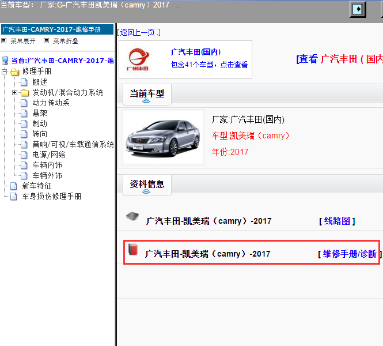Click the page icon next to 车辆内饰
383x346 pixels.
tap(24, 165)
